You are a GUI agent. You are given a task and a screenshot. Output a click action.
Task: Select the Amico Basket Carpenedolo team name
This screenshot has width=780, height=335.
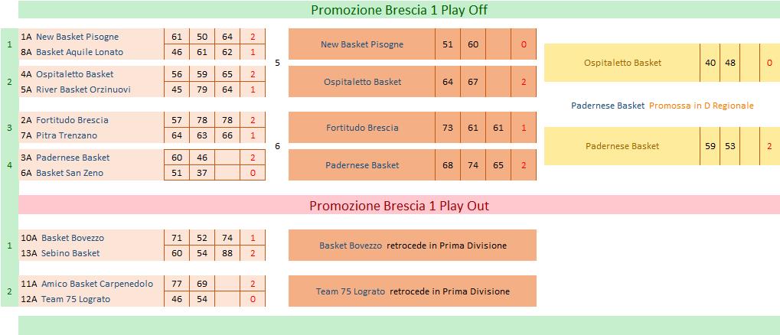[96, 284]
